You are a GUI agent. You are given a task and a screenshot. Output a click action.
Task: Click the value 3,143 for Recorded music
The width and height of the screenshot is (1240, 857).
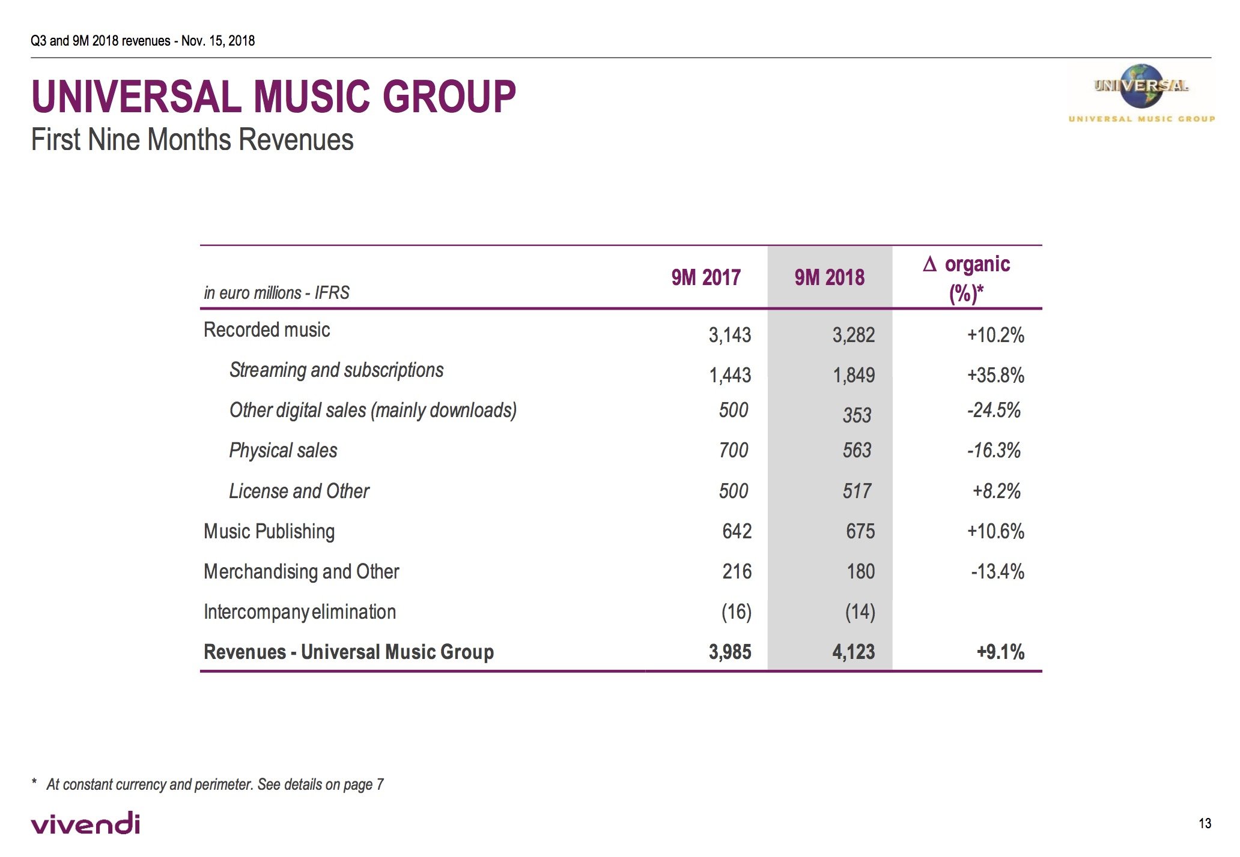click(x=730, y=335)
